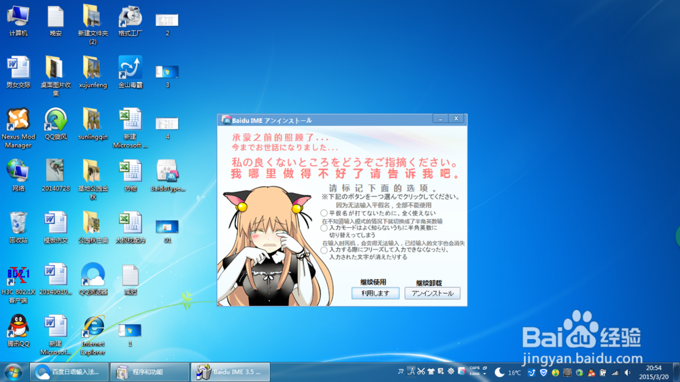The height and width of the screenshot is (382, 680).
Task: Launch 腾讯QQ from desktop
Action: pos(18,330)
